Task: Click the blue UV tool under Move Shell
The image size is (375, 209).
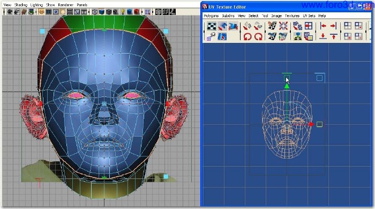Action: coord(222,36)
